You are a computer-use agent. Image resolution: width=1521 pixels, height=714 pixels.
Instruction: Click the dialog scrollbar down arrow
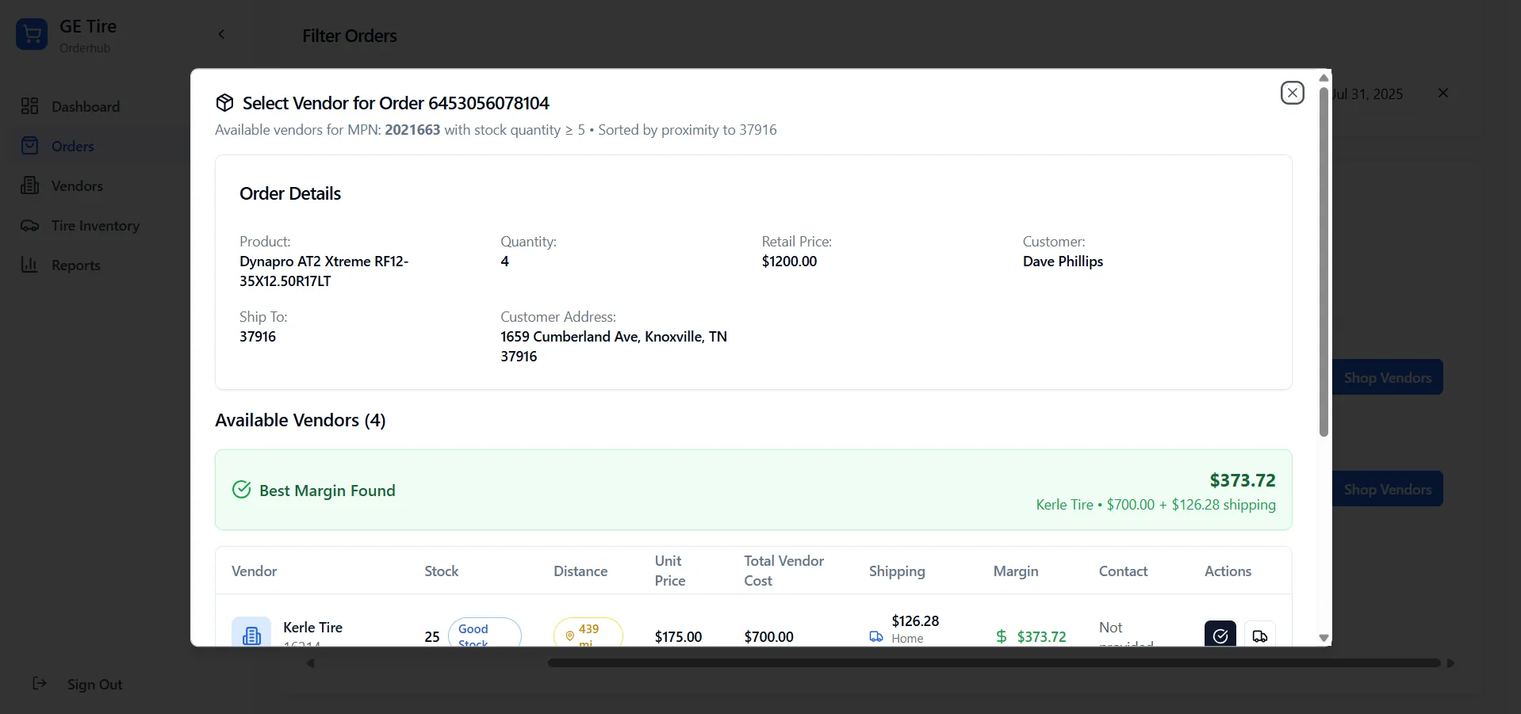tap(1324, 637)
